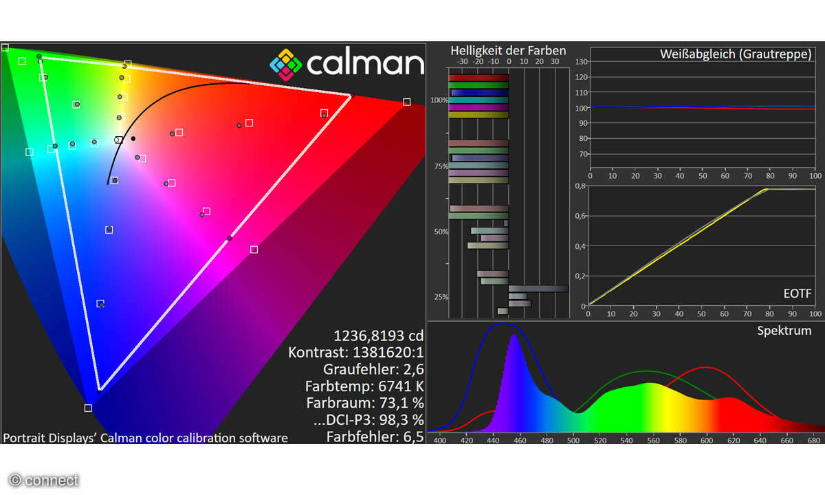Click the colorful Calman logo icon
This screenshot has height=495, width=825.
(286, 63)
